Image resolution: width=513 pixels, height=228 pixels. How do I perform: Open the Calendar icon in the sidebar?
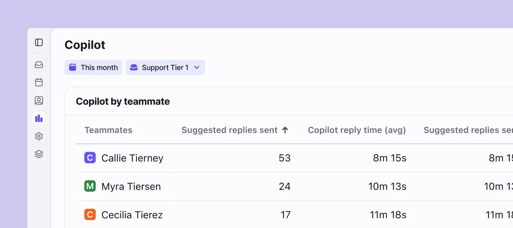38,82
